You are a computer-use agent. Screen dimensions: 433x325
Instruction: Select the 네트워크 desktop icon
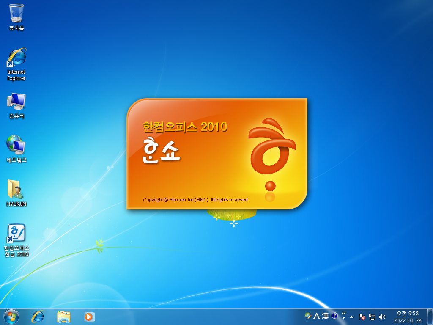pyautogui.click(x=16, y=149)
